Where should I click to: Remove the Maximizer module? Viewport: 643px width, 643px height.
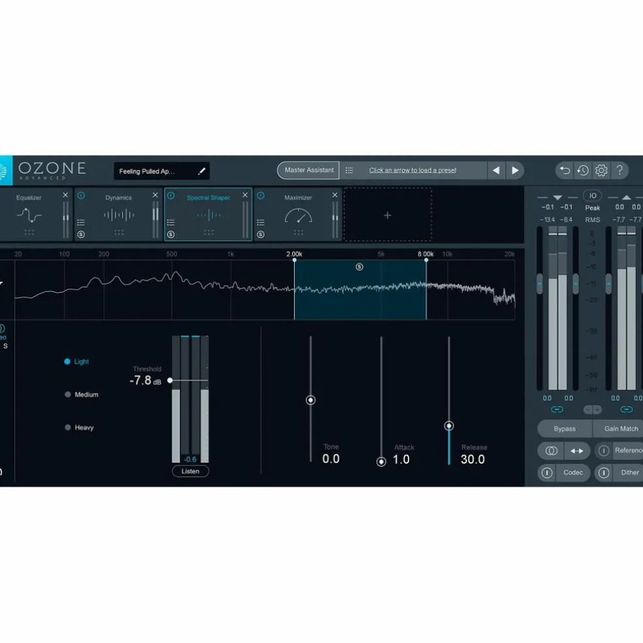pyautogui.click(x=335, y=195)
